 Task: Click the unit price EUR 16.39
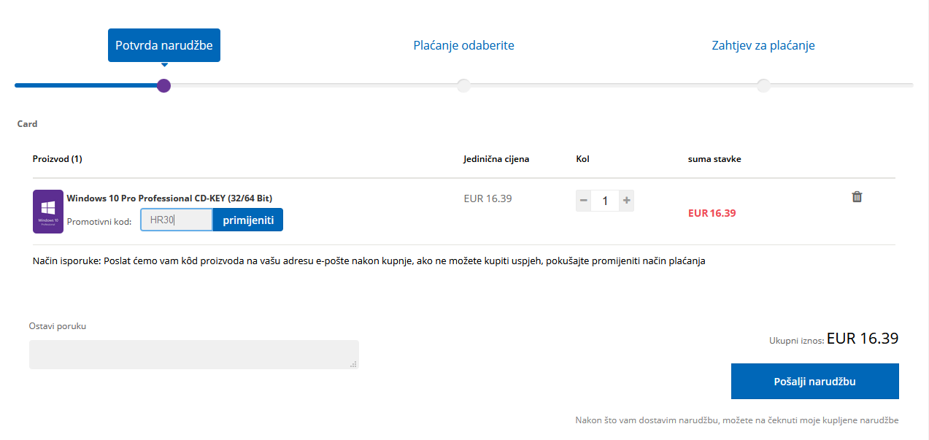[x=487, y=198]
